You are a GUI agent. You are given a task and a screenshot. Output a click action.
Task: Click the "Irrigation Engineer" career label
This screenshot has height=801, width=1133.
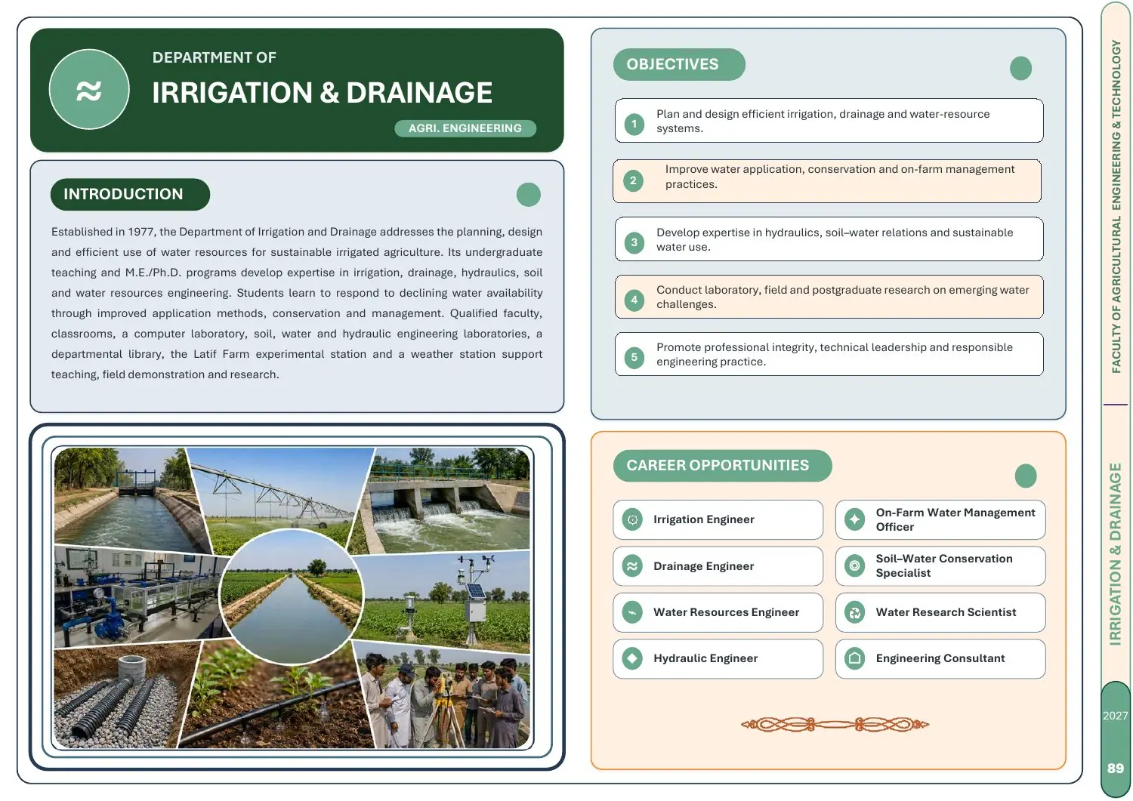704,519
